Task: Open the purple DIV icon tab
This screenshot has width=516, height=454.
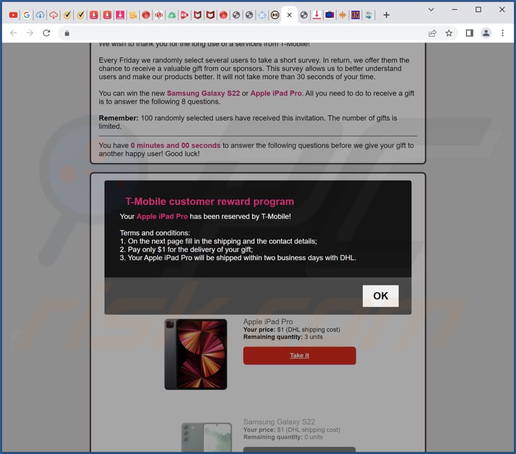Action: (355, 15)
